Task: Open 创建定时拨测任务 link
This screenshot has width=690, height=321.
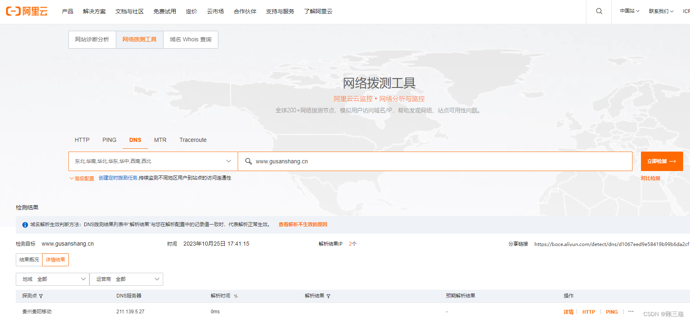Action: click(118, 178)
